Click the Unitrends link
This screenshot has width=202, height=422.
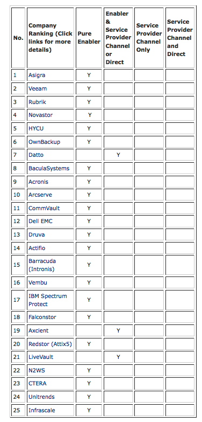[x=41, y=397]
